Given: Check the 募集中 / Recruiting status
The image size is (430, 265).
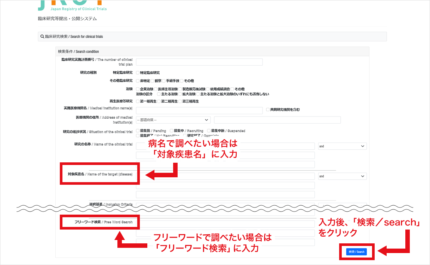Looking at the screenshot, I should click(171, 131).
